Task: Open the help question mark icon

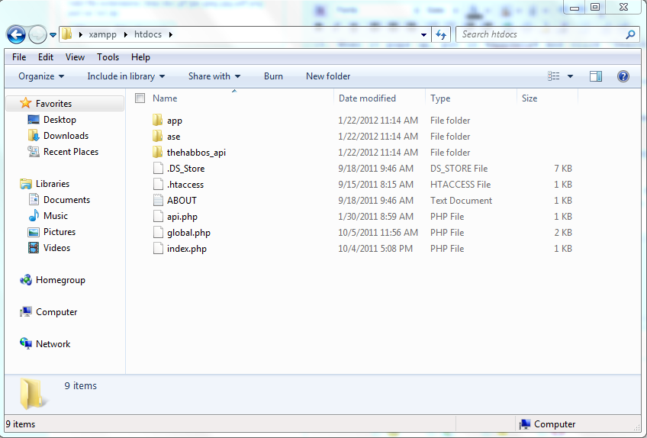Action: [x=623, y=76]
